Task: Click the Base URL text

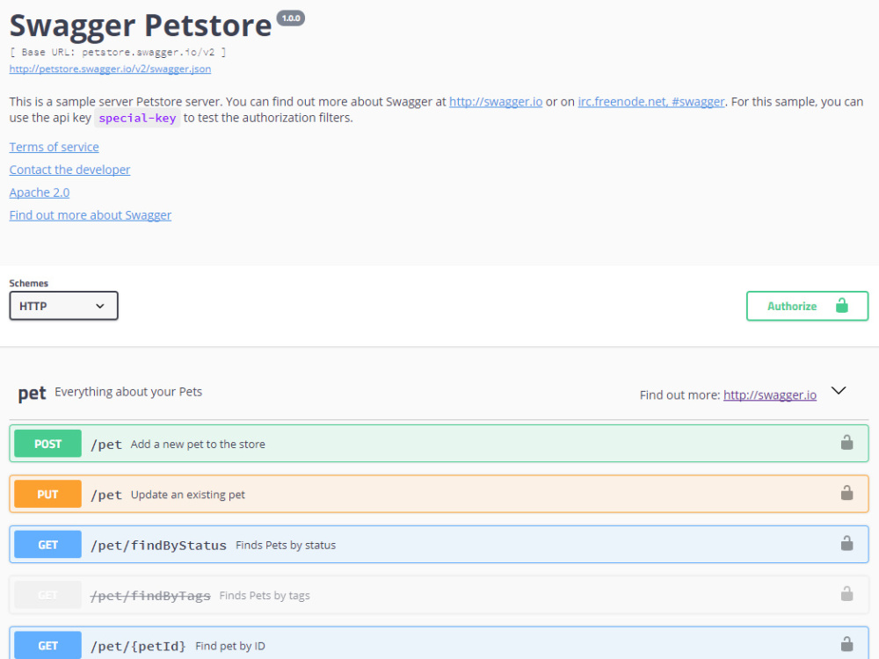Action: point(118,52)
